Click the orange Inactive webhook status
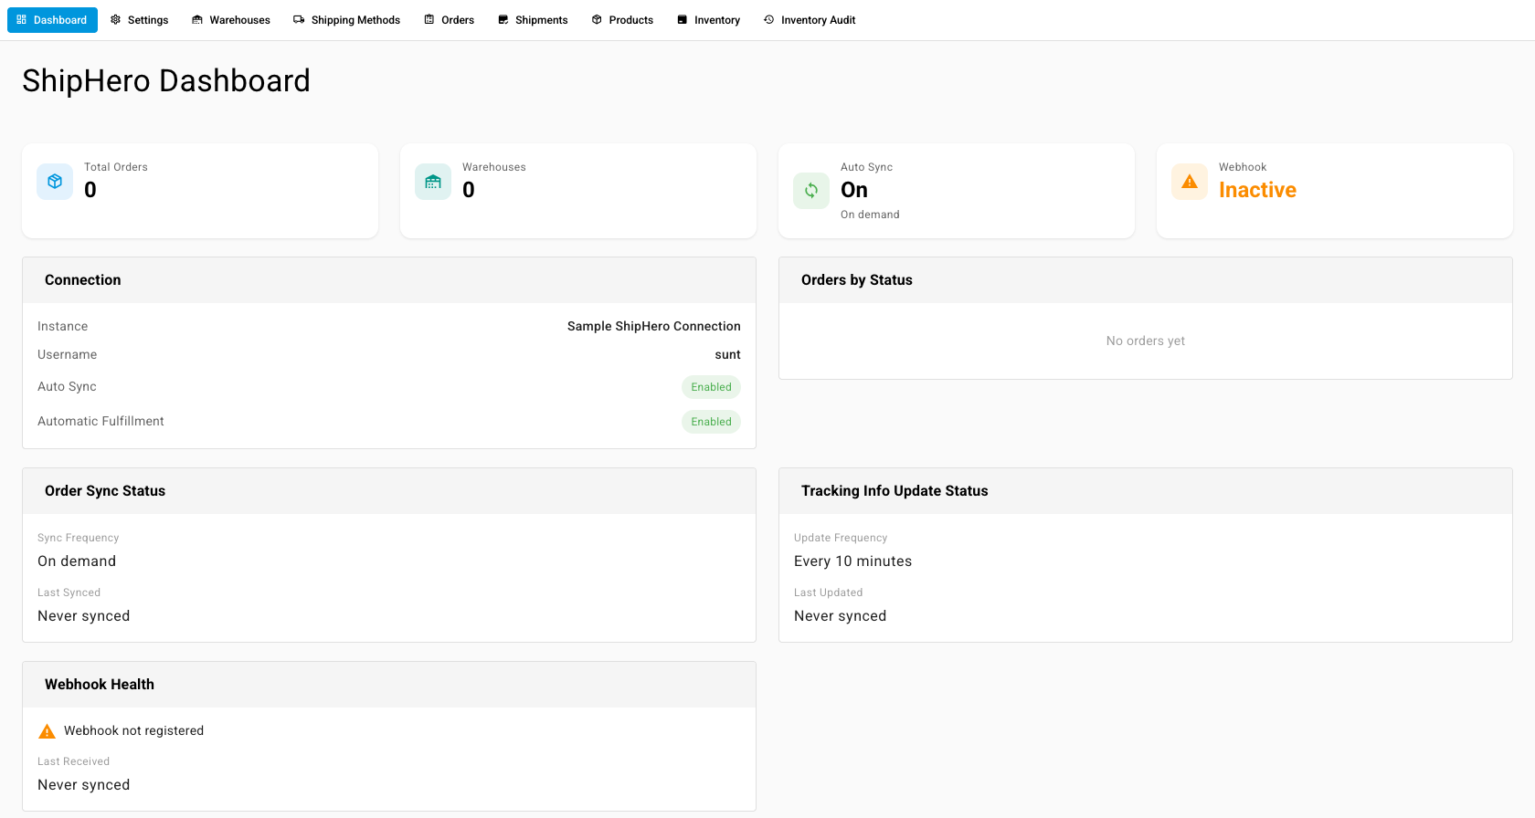Screen dimensions: 1535x818 pyautogui.click(x=1257, y=190)
